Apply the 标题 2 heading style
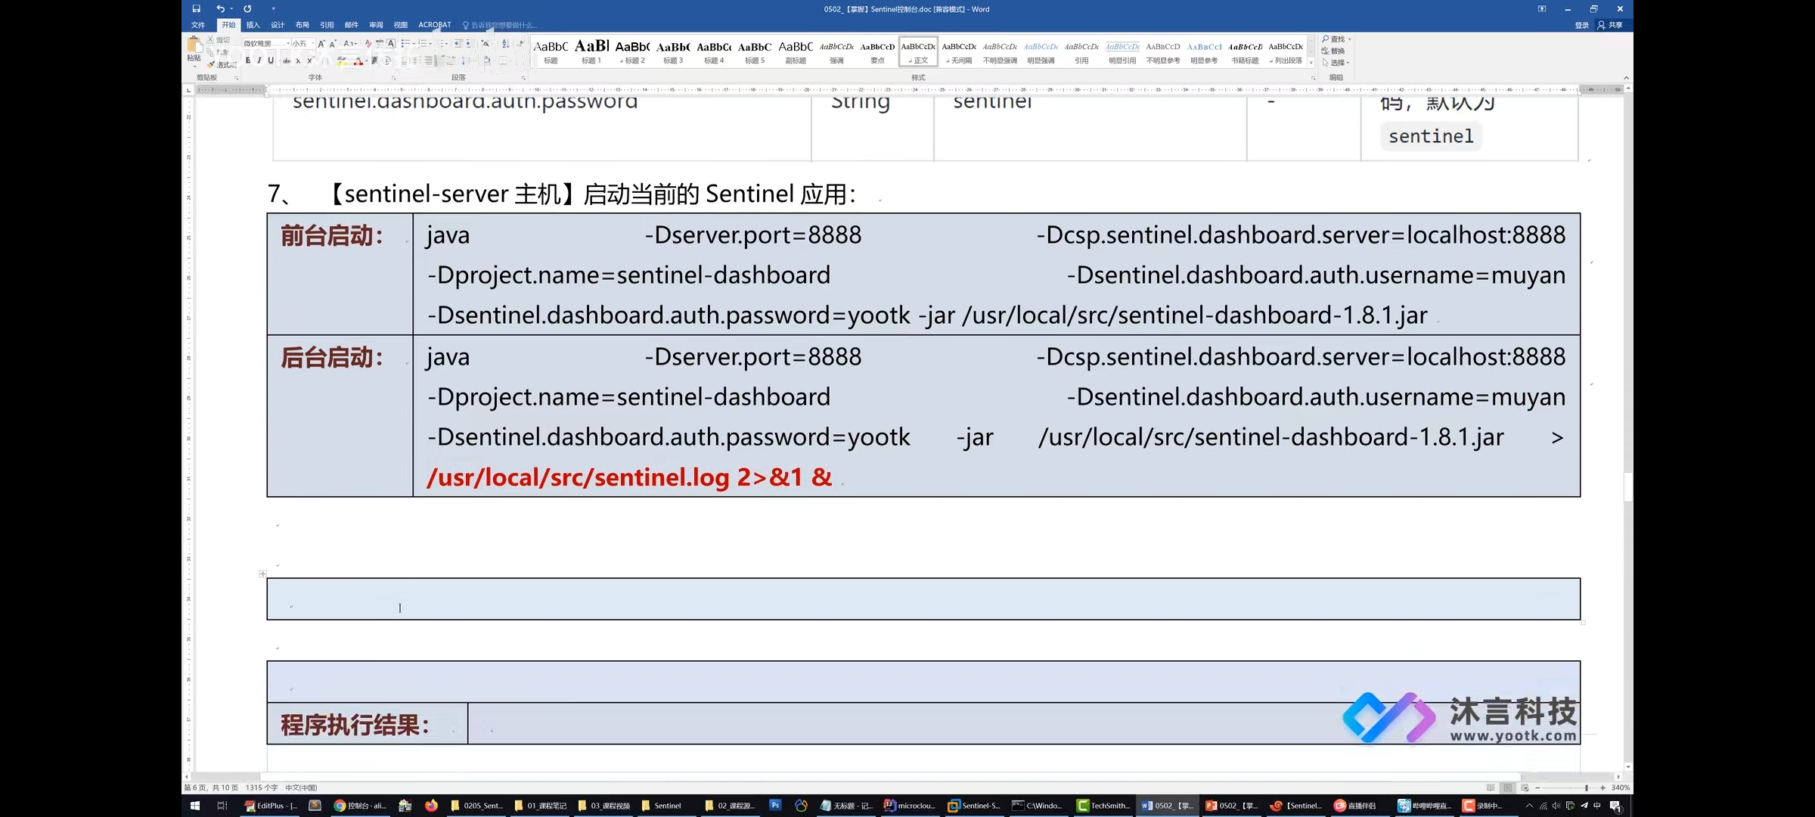This screenshot has height=817, width=1815. click(632, 51)
